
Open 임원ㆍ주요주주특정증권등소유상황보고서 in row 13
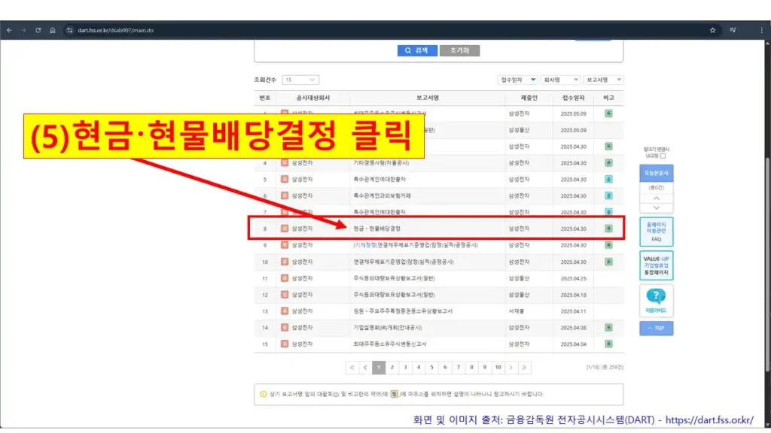(x=403, y=311)
